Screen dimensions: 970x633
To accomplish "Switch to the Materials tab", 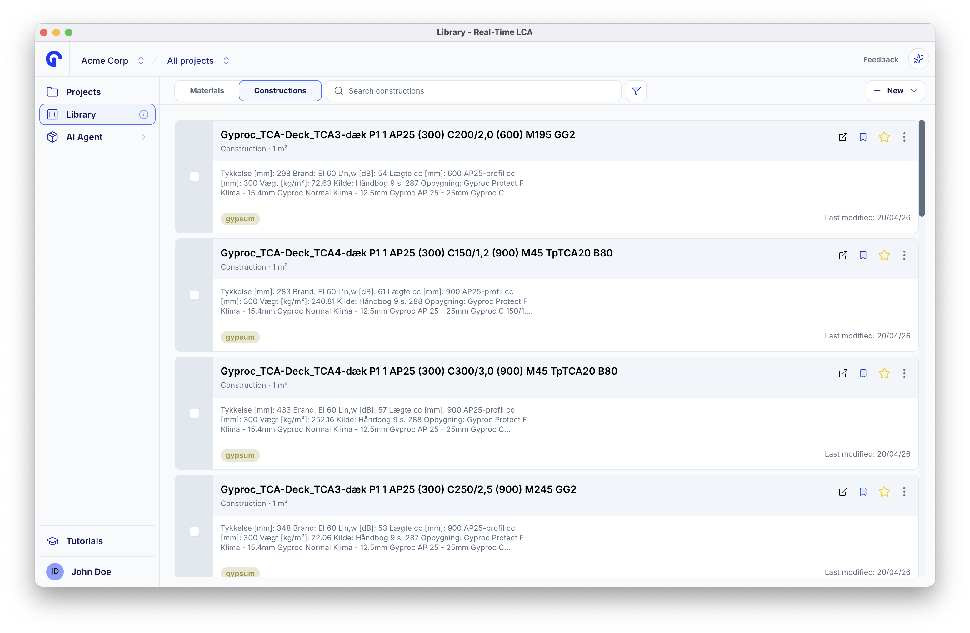I will (x=207, y=91).
